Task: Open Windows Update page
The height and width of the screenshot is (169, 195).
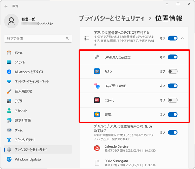Action: [x=38, y=159]
